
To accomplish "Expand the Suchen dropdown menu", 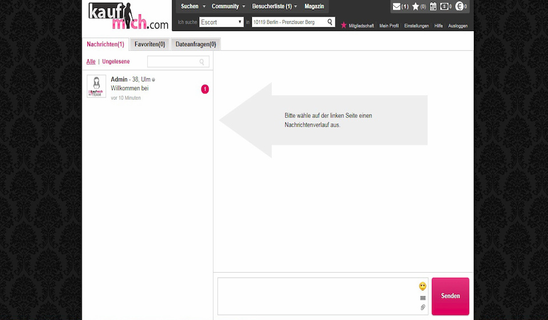I will click(193, 6).
